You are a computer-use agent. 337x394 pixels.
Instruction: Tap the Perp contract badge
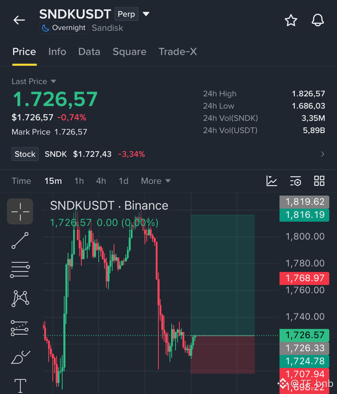(x=126, y=14)
